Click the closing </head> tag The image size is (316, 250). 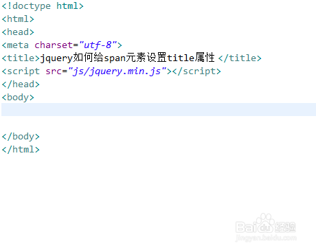[x=21, y=84]
